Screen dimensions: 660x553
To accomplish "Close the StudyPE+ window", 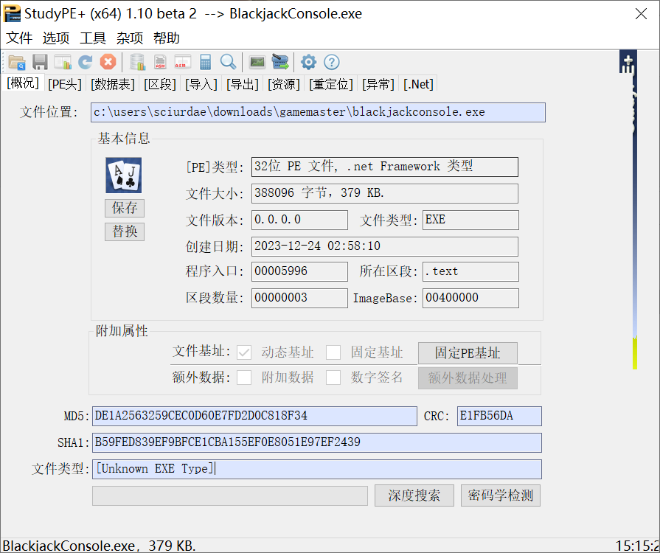I will click(641, 14).
